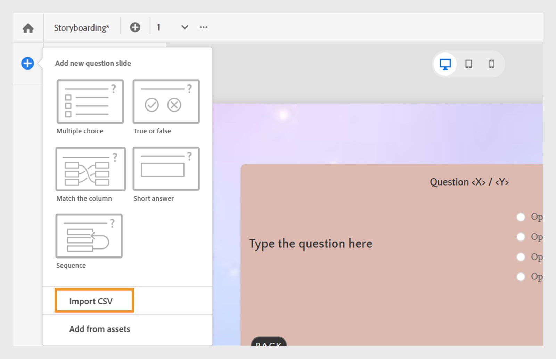
Task: Select the first answer option radio button
Action: [x=521, y=217]
